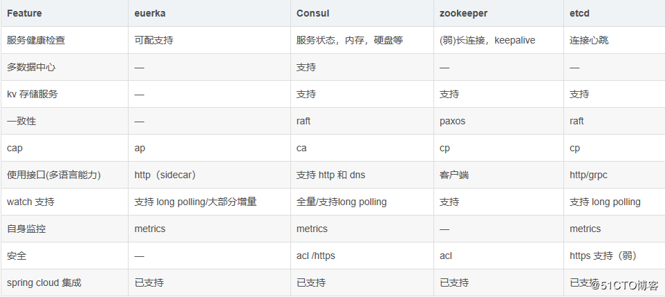Click the euerka column header

coord(150,13)
